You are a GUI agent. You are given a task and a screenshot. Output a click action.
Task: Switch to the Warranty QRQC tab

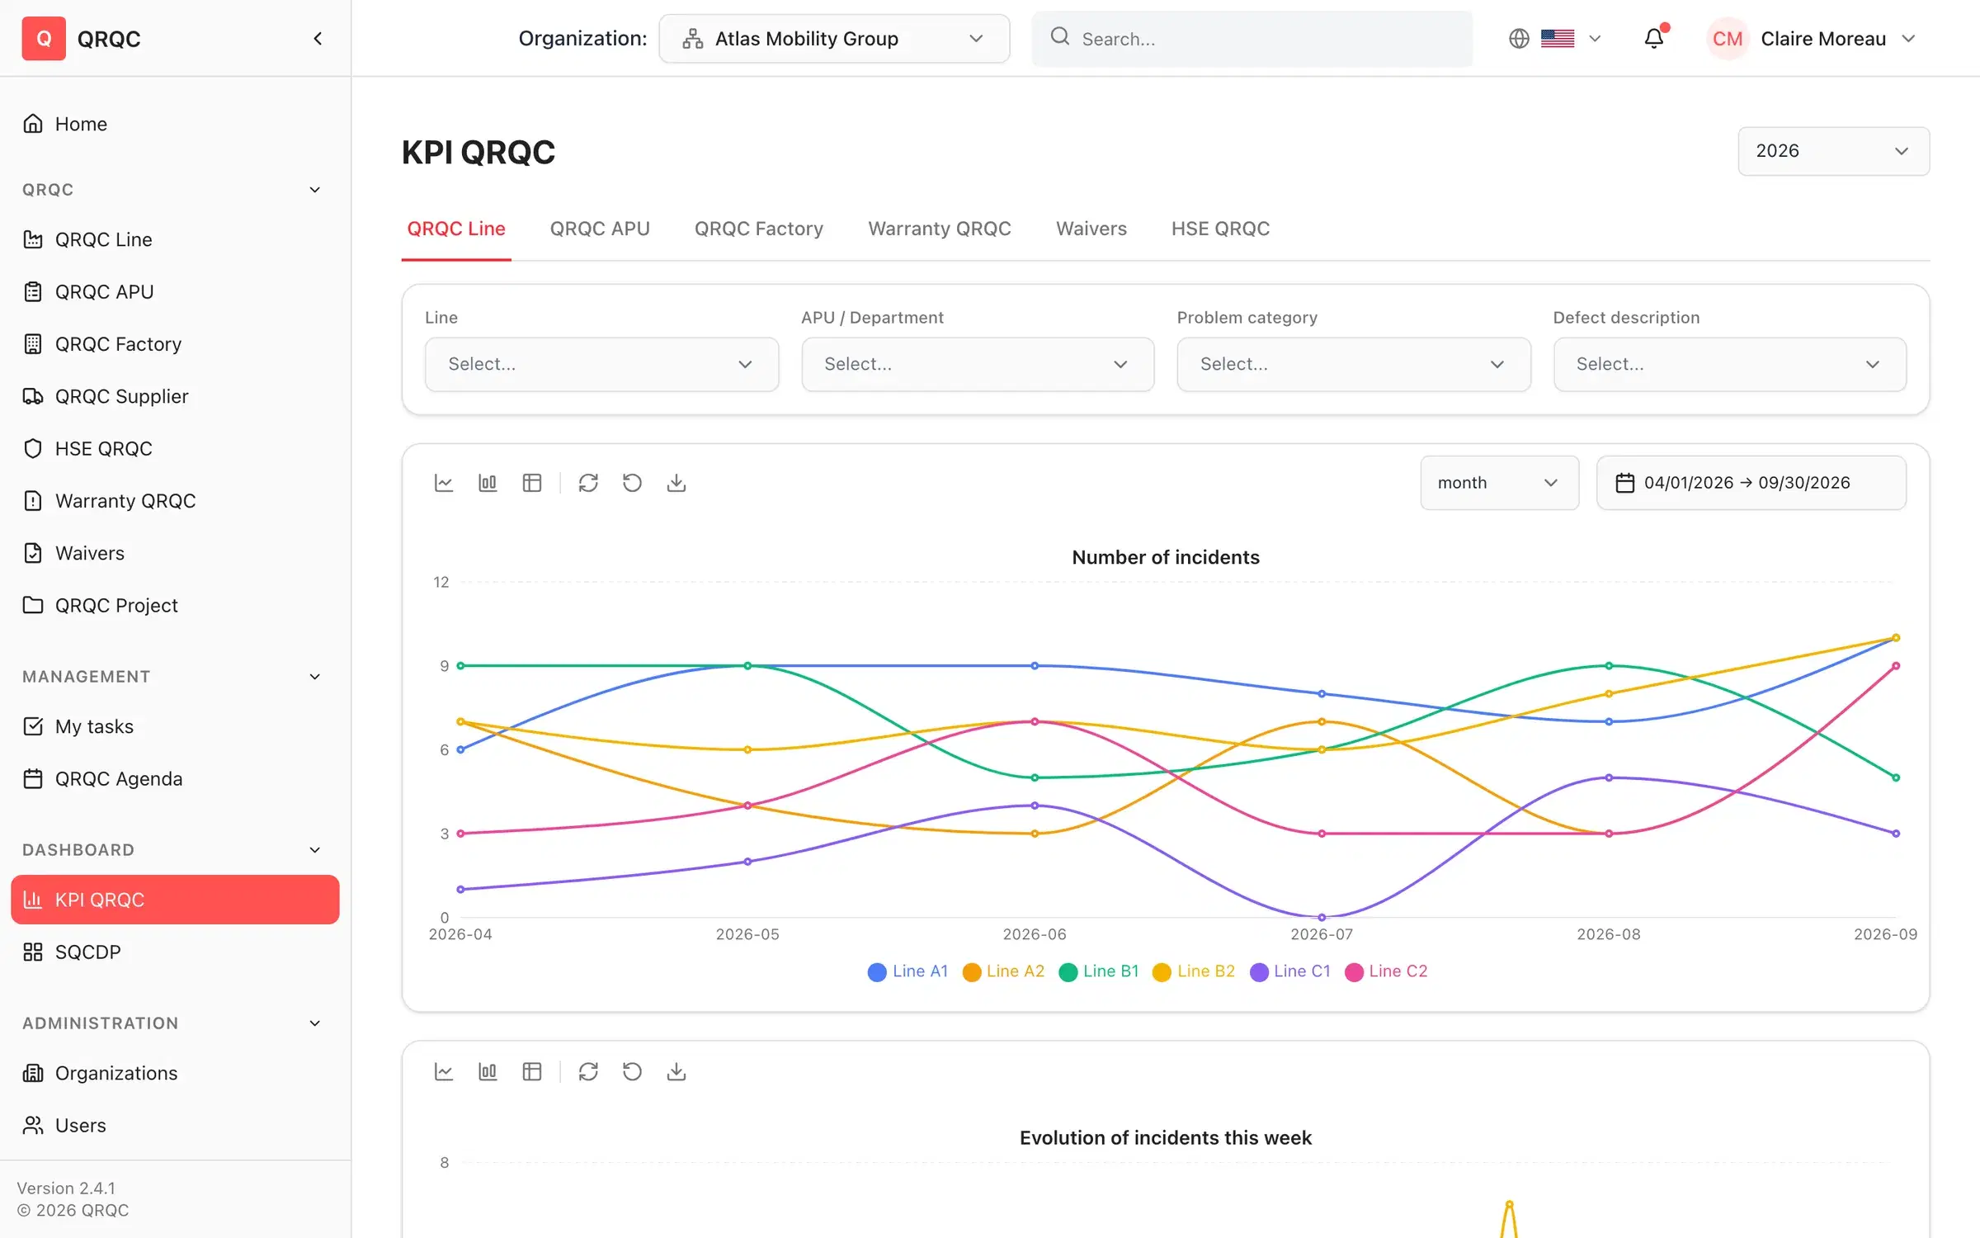click(x=940, y=229)
